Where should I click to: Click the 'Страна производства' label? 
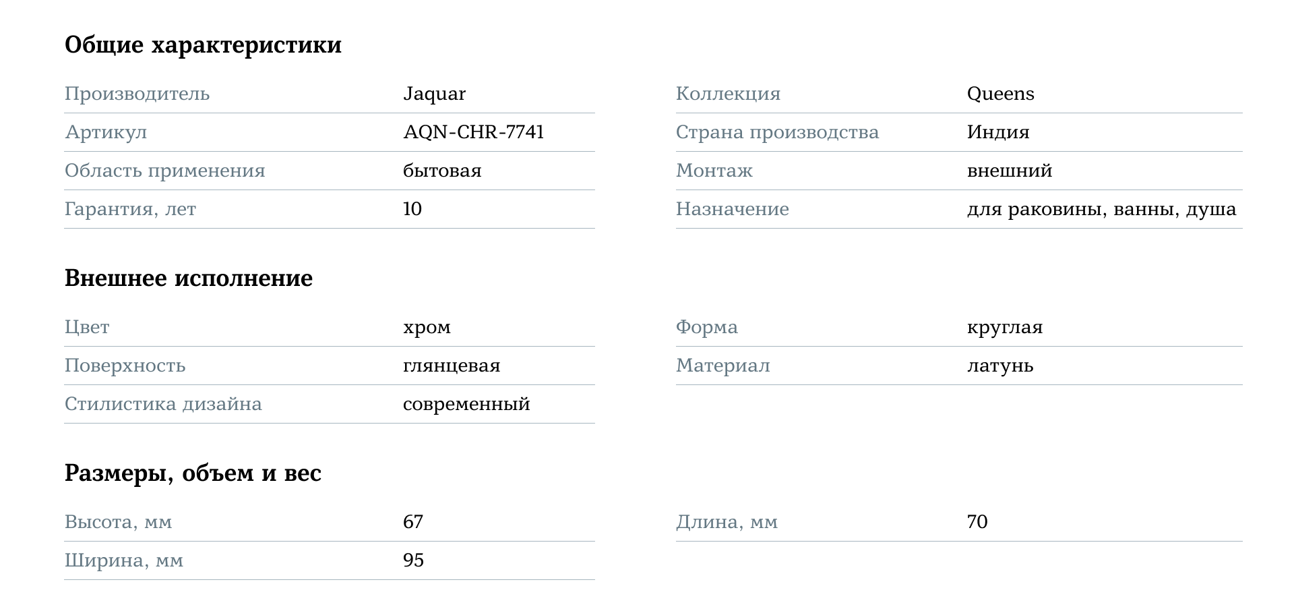[777, 132]
